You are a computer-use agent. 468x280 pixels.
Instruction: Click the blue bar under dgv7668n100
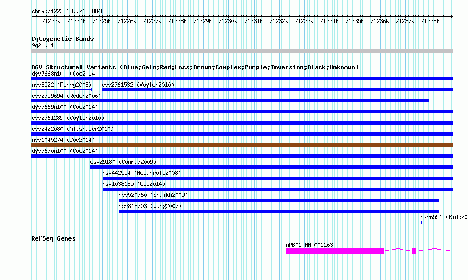pos(242,79)
